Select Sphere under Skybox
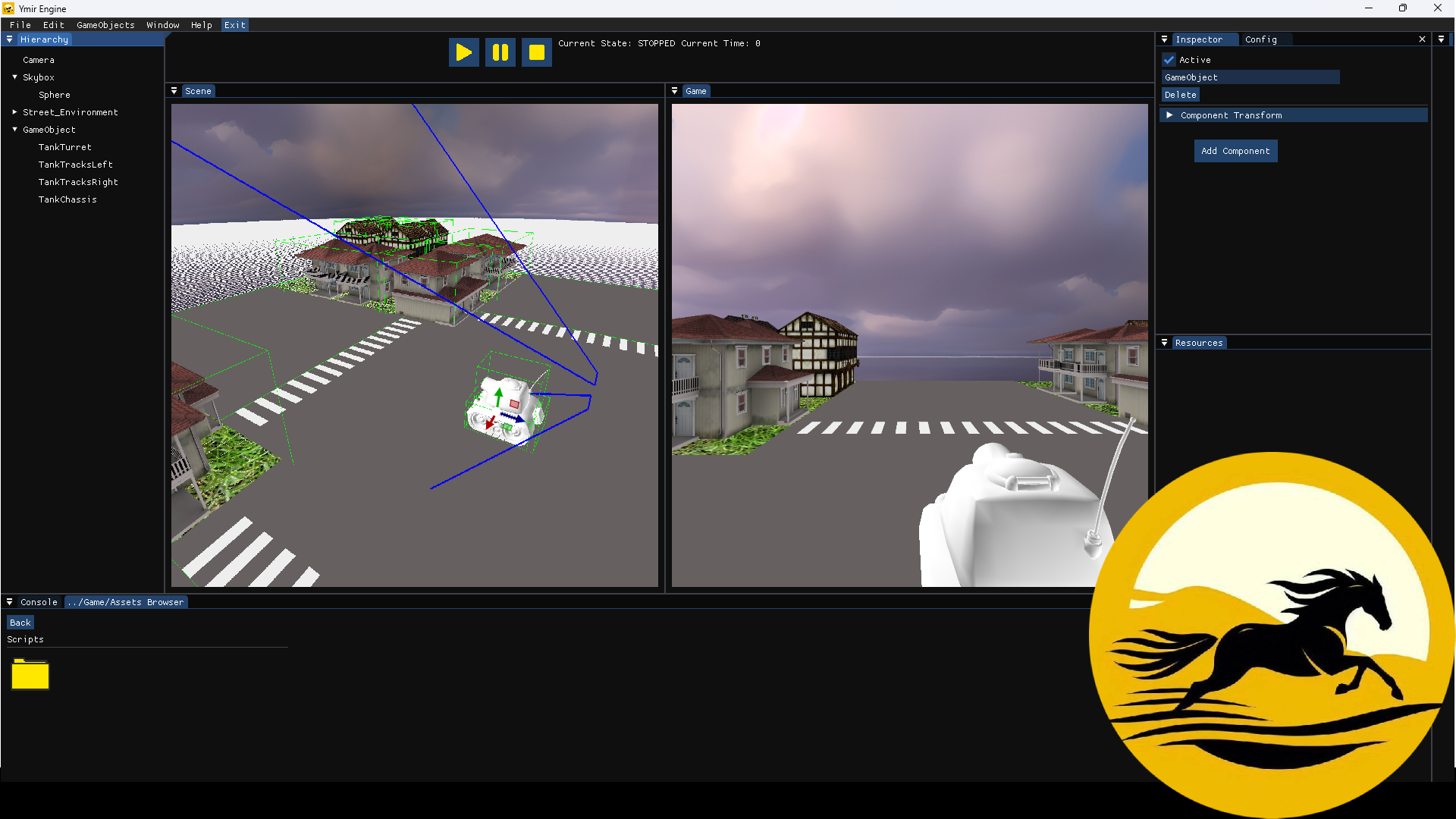Viewport: 1456px width, 819px height. pos(55,95)
